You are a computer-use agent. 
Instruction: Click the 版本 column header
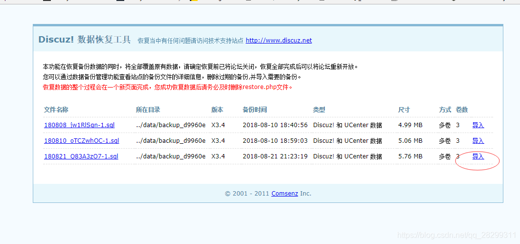[x=217, y=110]
